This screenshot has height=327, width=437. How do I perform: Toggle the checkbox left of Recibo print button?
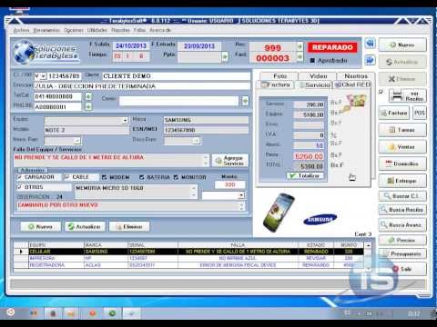tap(381, 92)
